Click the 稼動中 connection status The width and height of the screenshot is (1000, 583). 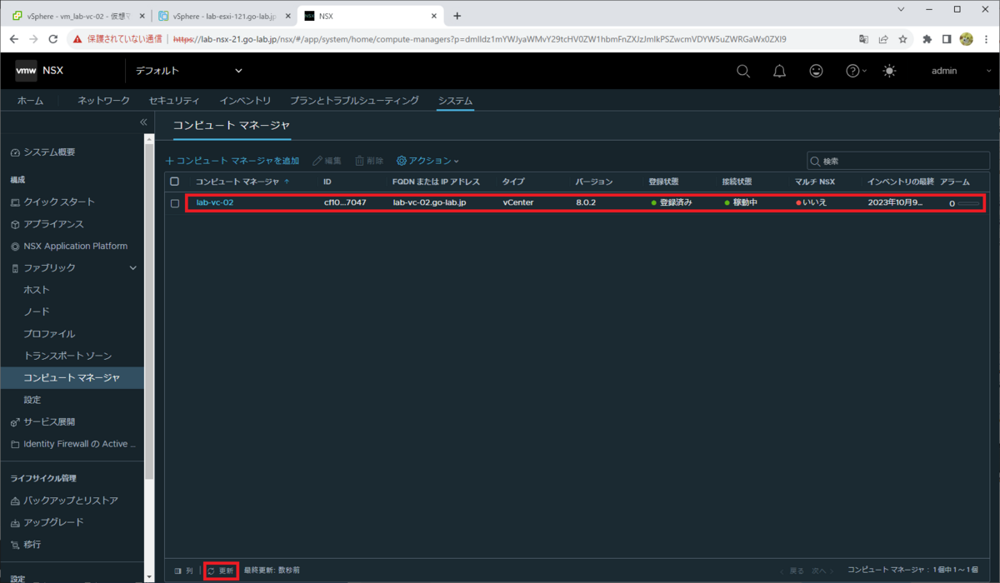(741, 202)
